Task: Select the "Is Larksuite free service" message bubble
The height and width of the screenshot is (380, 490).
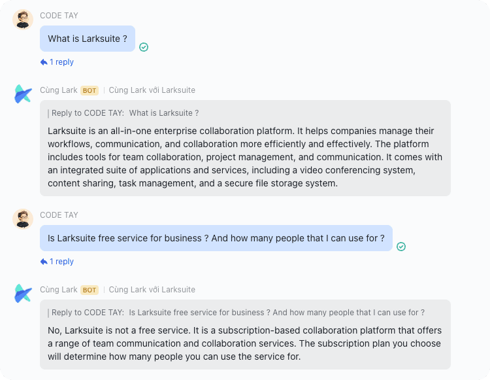Action: click(216, 238)
